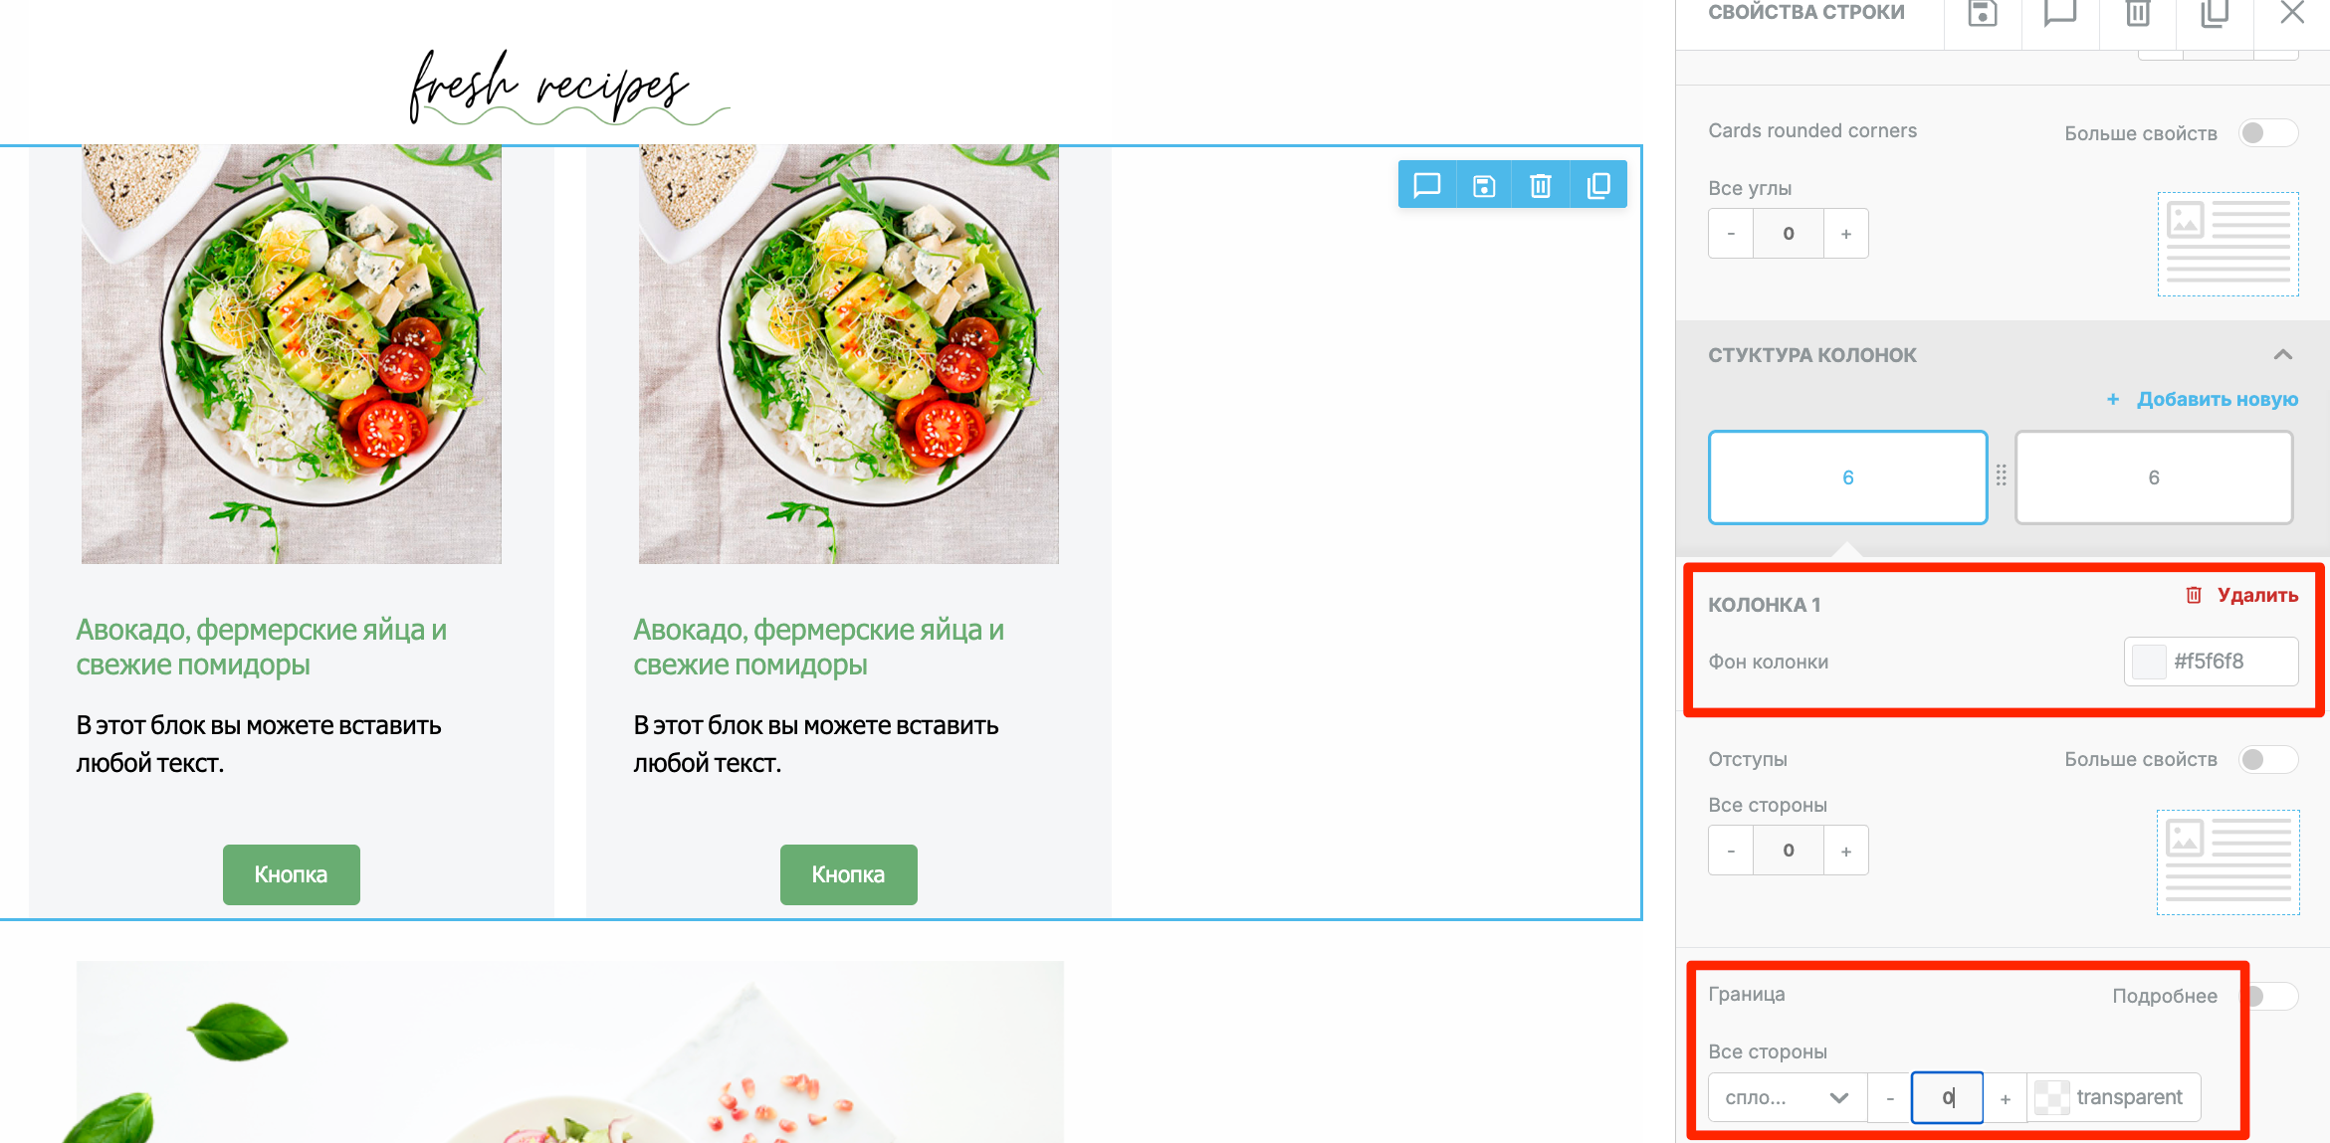Open comments from properties panel header
This screenshot has height=1143, width=2330.
pyautogui.click(x=2059, y=14)
